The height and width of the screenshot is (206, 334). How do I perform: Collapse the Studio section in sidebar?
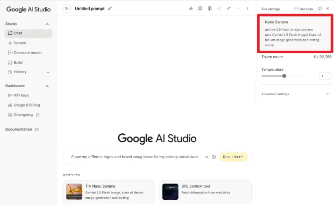point(47,24)
